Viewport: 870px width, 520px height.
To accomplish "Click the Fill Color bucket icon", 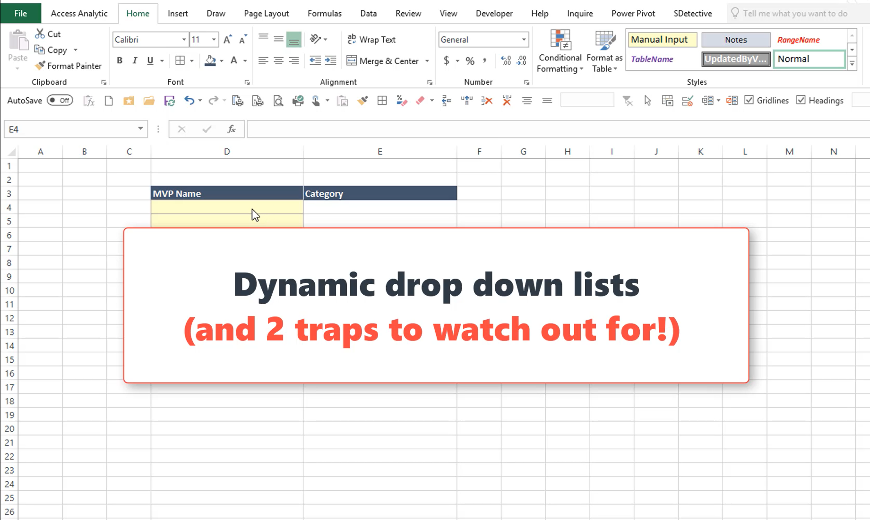I will [210, 60].
